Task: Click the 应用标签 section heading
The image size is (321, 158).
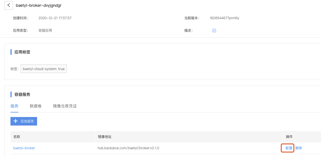Action: pyautogui.click(x=22, y=52)
